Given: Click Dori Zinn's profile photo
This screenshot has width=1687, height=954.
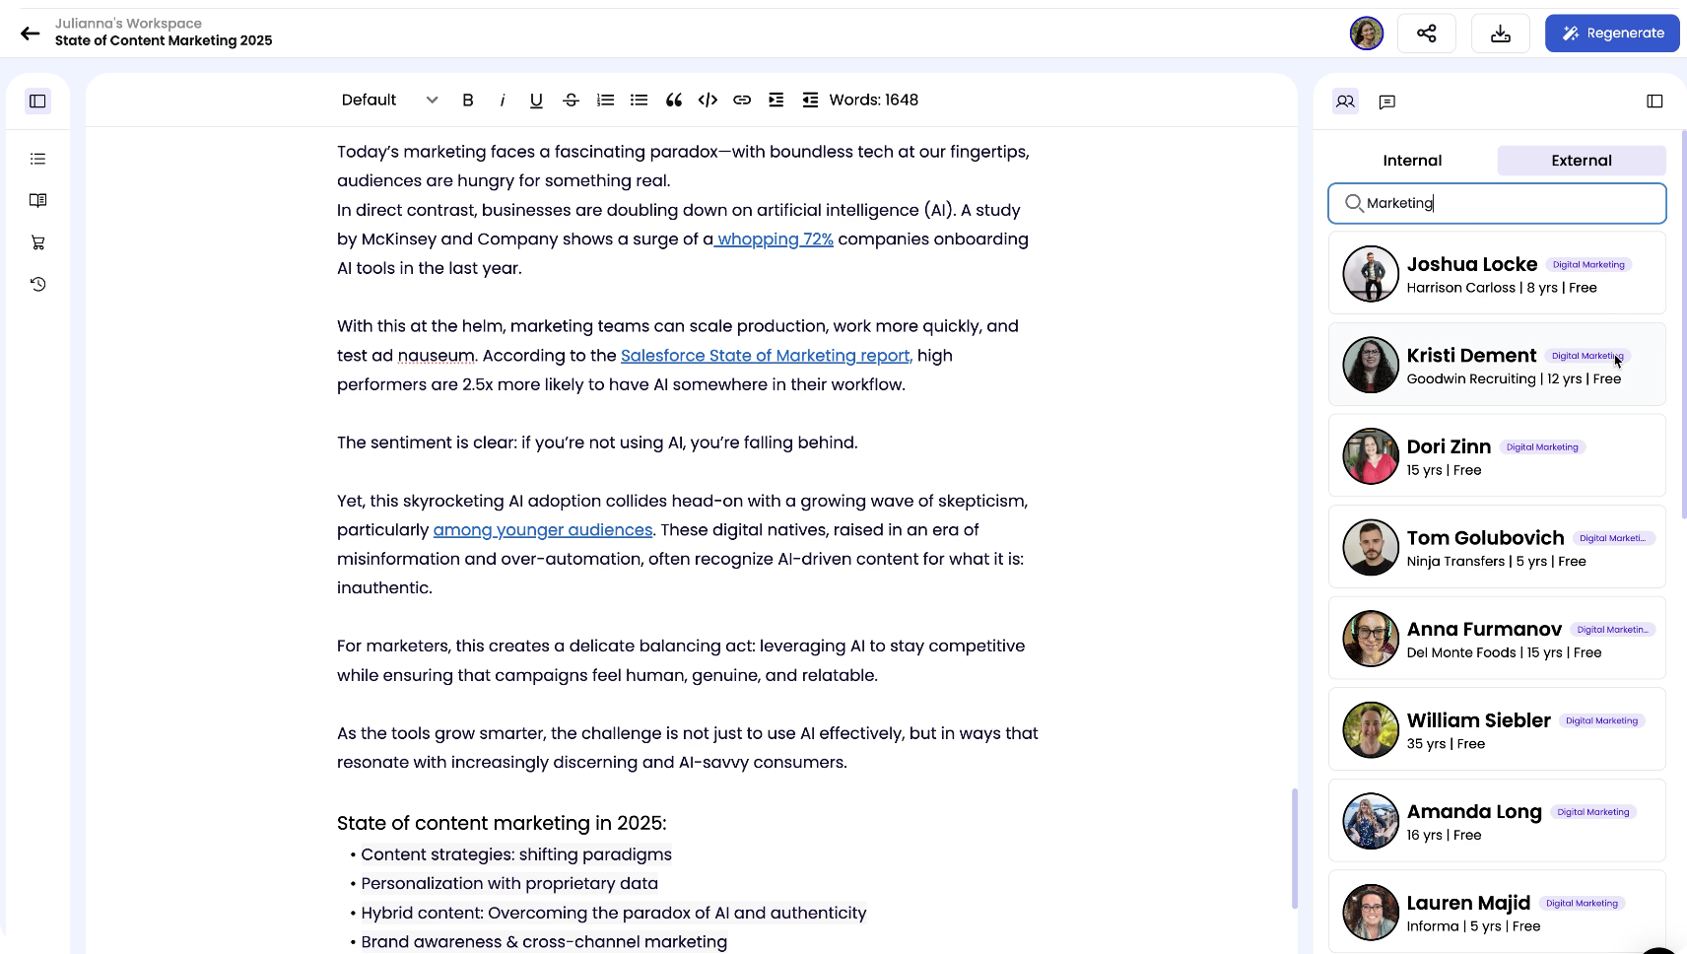Looking at the screenshot, I should 1371,456.
